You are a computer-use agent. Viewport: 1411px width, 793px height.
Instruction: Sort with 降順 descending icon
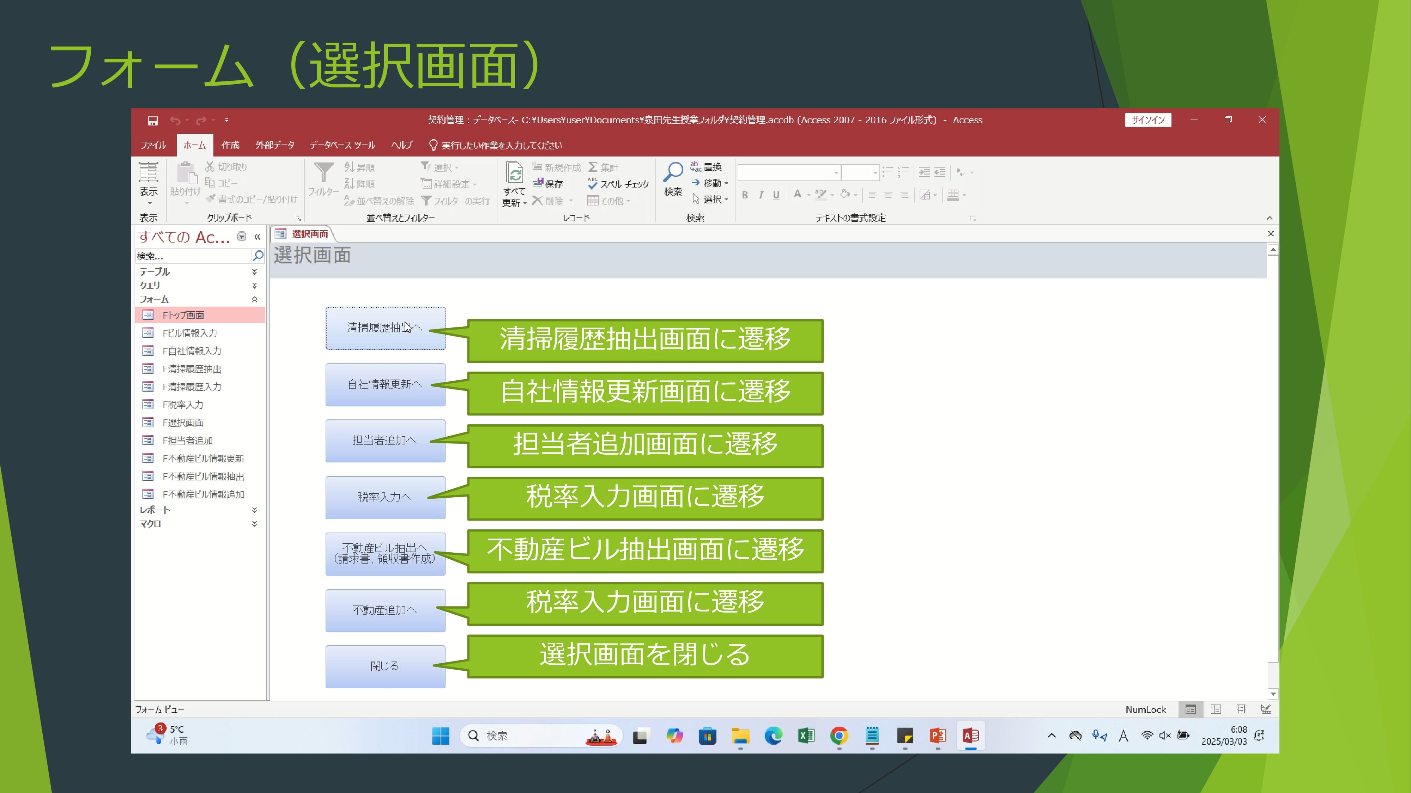[x=349, y=184]
